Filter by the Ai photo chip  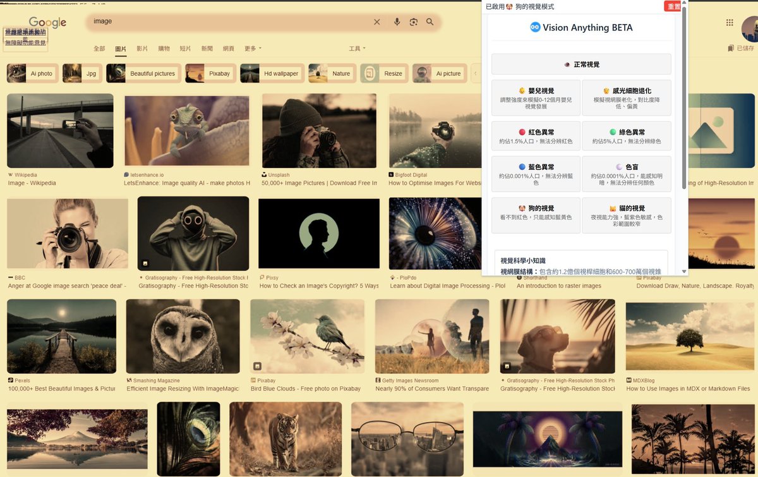32,73
